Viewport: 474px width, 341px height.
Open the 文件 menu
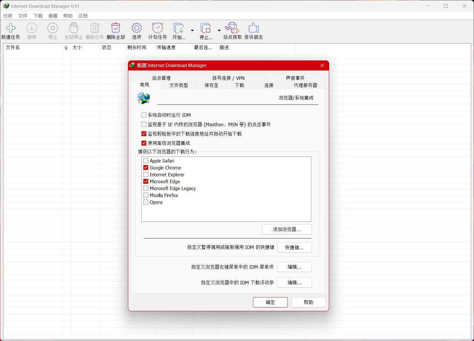(23, 16)
